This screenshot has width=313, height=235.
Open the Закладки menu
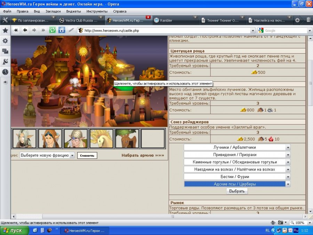point(53,11)
